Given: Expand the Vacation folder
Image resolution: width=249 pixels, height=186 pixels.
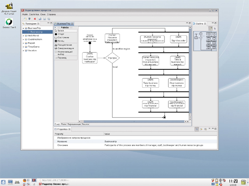Looking at the screenshot, I should [23, 51].
